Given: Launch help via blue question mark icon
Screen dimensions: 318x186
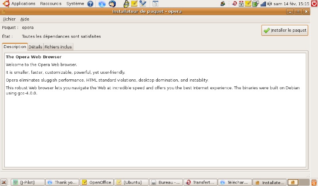Looking at the screenshot, I should tap(90, 4).
